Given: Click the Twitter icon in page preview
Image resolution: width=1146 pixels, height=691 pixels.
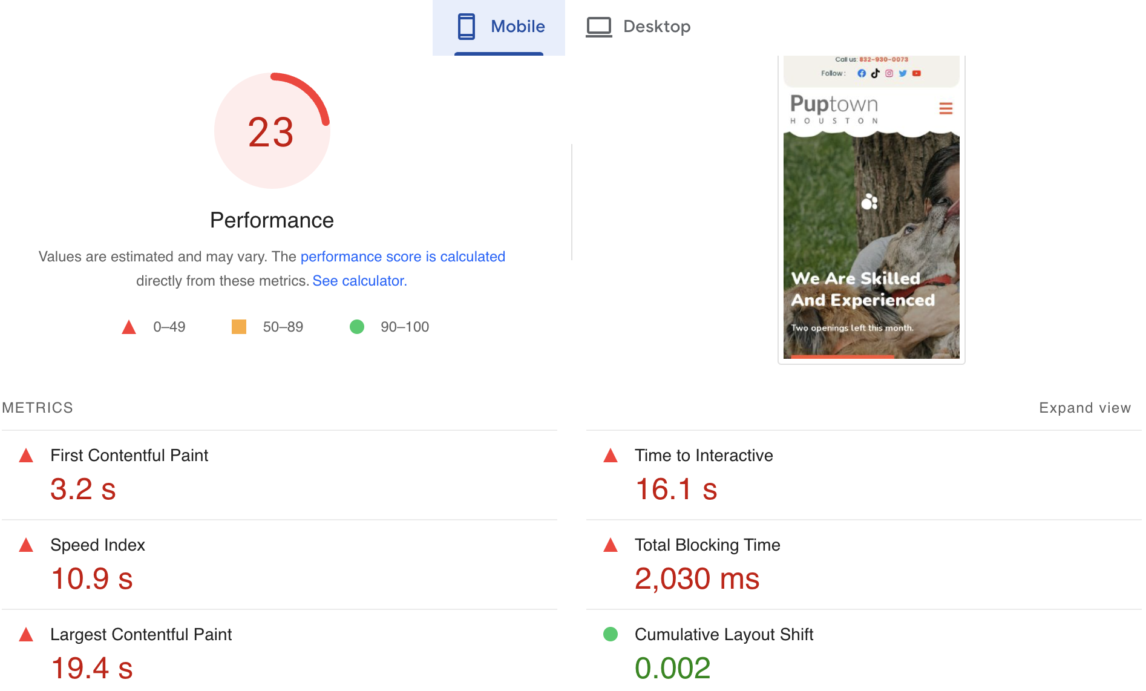Looking at the screenshot, I should 903,73.
